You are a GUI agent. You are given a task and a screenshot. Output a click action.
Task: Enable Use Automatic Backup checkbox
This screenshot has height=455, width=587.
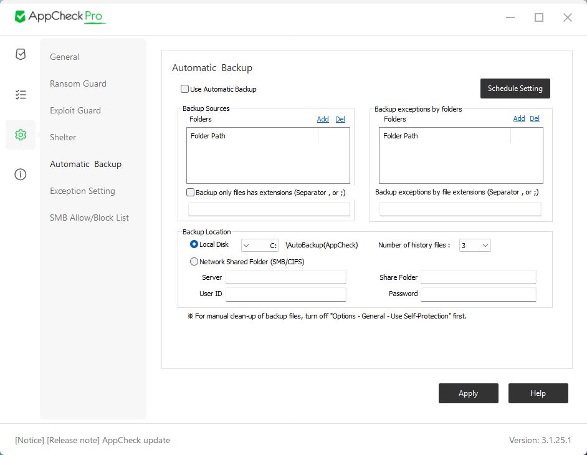tap(184, 89)
